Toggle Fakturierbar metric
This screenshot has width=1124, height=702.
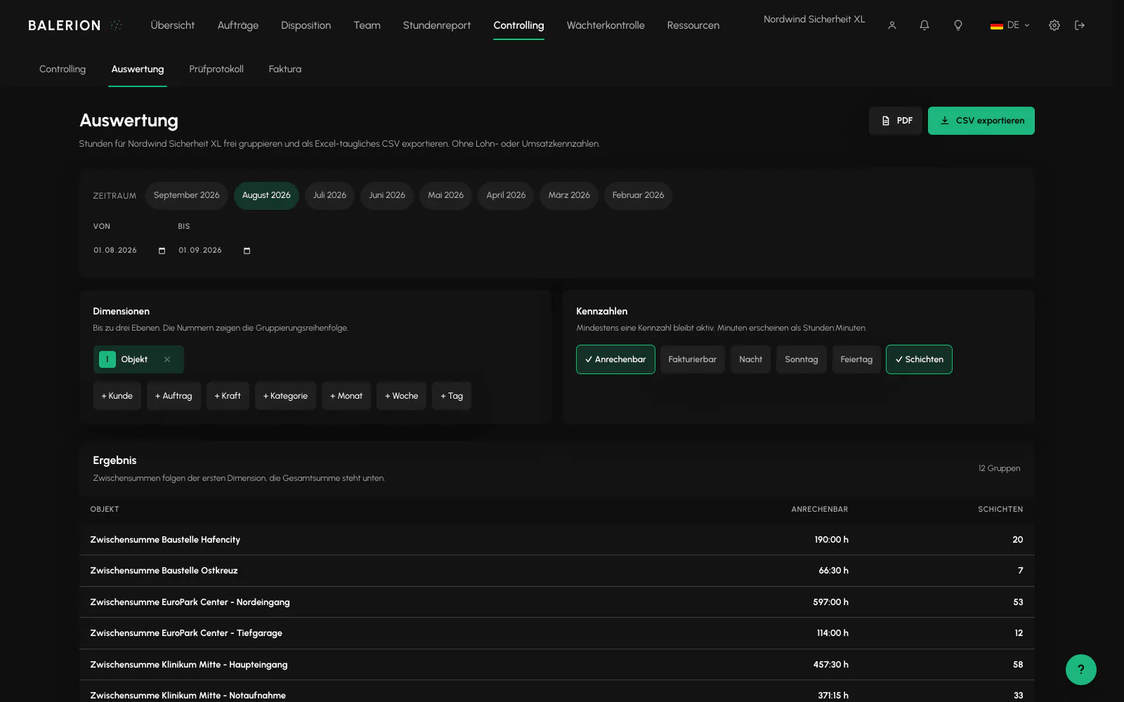point(692,359)
